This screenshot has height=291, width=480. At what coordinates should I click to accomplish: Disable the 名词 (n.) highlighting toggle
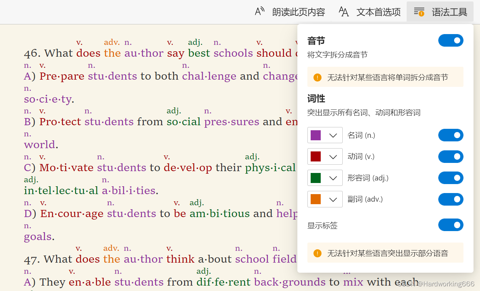coord(451,135)
